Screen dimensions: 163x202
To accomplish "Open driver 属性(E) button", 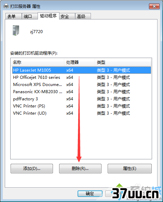I will [130, 169].
